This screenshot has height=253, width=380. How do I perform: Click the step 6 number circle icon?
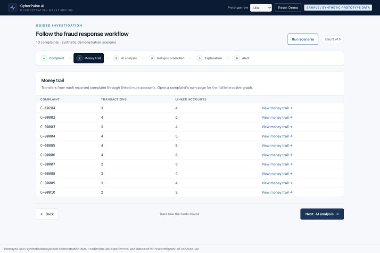pos(237,58)
